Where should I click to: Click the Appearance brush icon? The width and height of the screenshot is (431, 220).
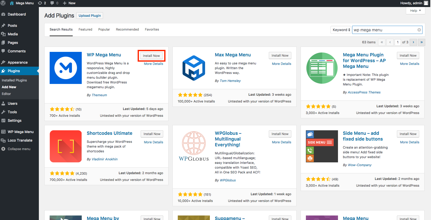3,62
